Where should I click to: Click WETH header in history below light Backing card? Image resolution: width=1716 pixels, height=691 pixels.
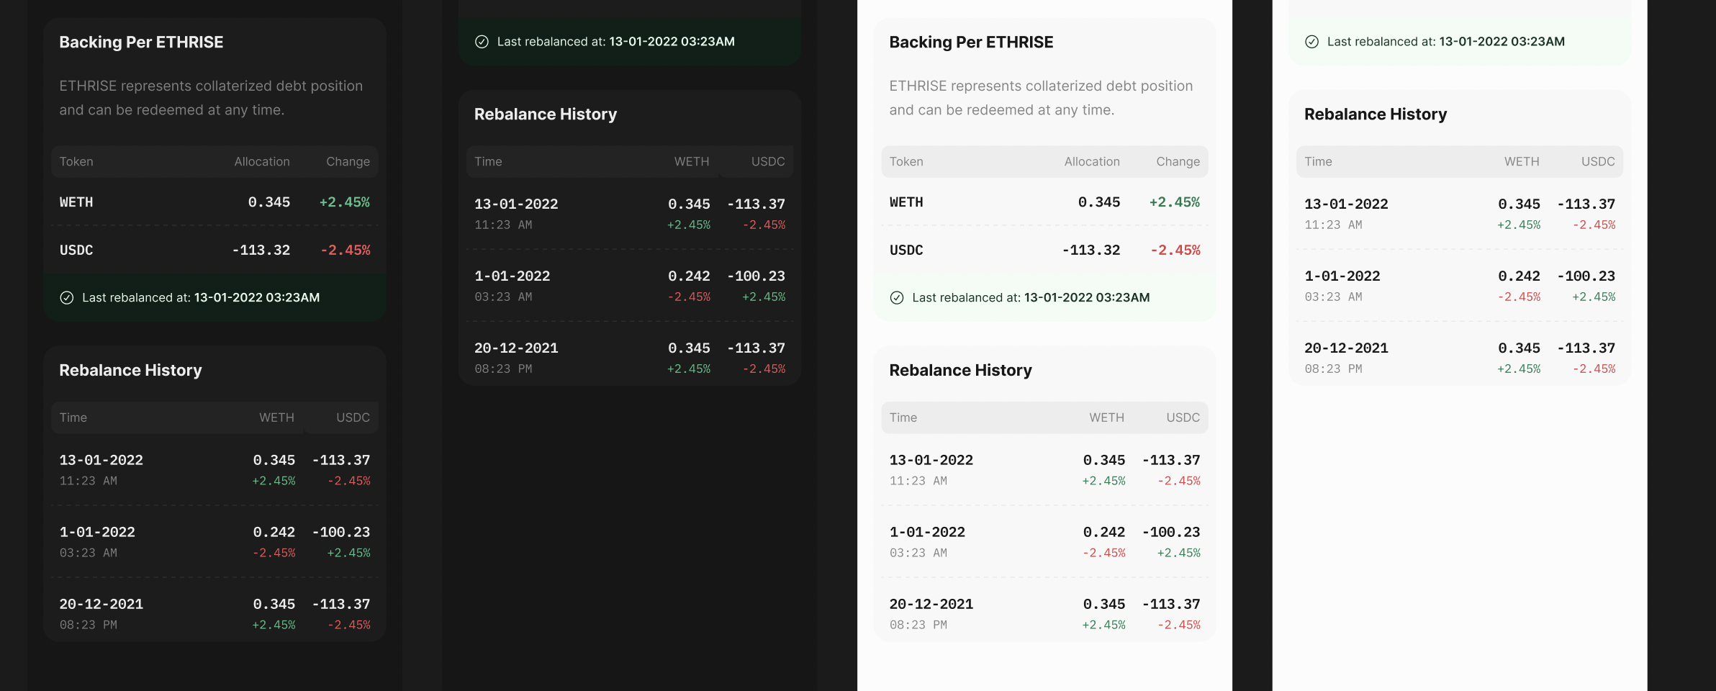tap(1106, 418)
